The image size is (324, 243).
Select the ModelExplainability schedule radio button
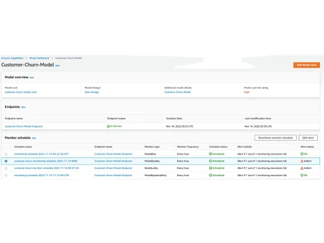pyautogui.click(x=6, y=176)
